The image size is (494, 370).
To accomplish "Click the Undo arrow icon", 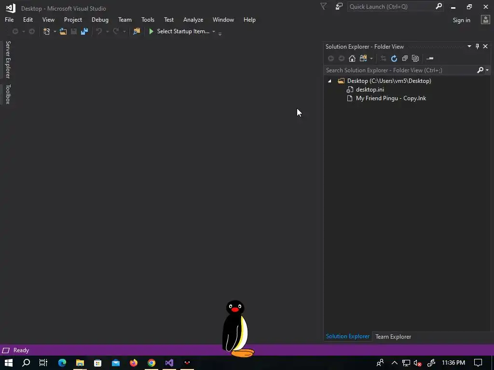I will (99, 31).
